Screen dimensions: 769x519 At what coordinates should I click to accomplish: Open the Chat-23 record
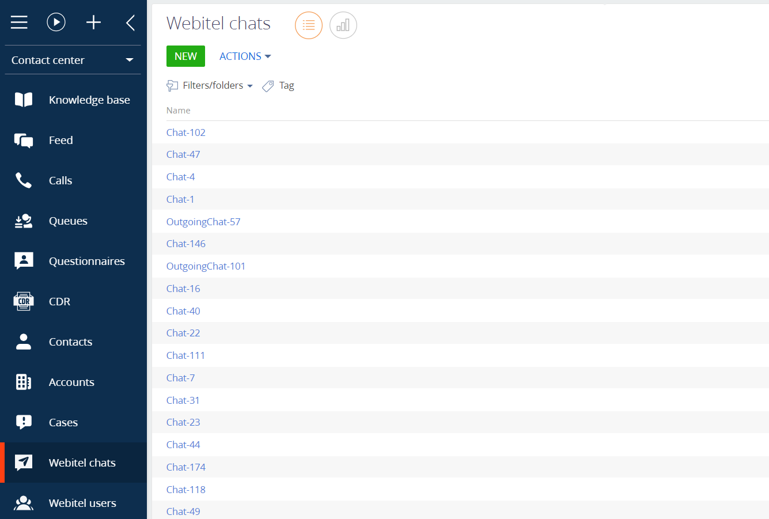183,422
